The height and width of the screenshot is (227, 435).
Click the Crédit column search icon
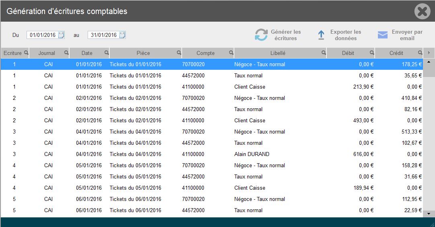420,53
